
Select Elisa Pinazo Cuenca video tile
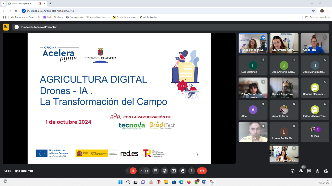click(x=284, y=154)
